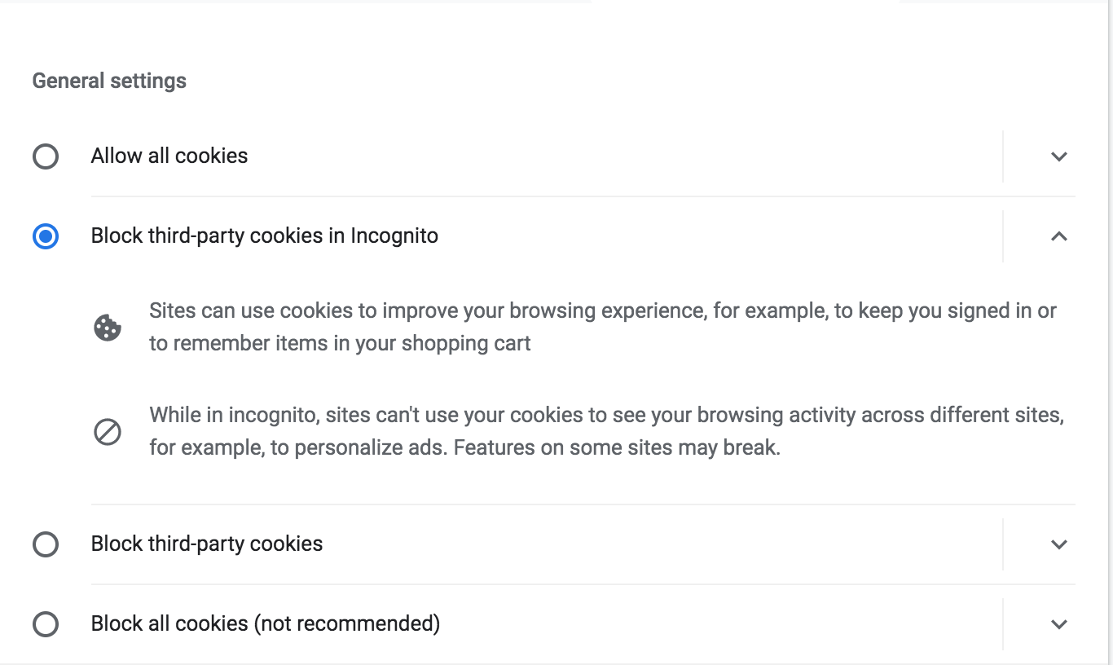Viewport: 1113px width, 665px height.
Task: Click the Block third-party cookies in Incognito label
Action: 265,236
